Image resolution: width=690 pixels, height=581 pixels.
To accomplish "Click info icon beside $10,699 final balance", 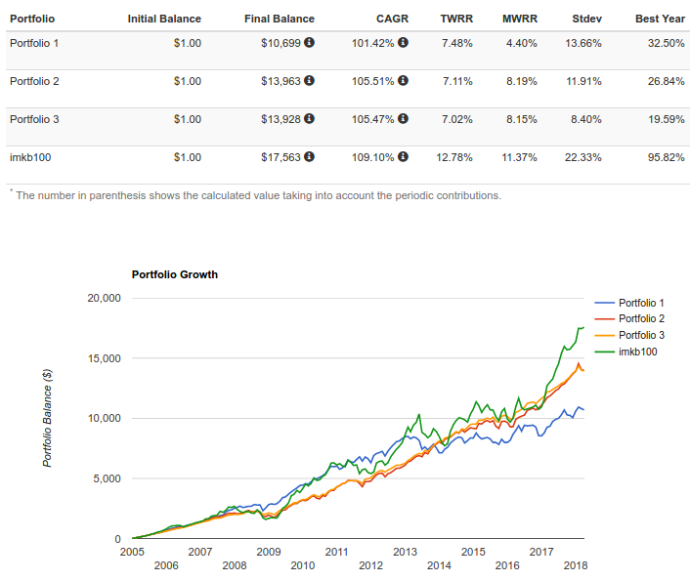I will pyautogui.click(x=310, y=43).
